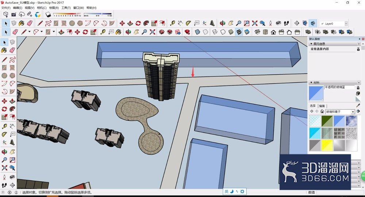Click the Sample Paint eyedropper
Viewport: 365px width, 197px height.
tap(358, 106)
